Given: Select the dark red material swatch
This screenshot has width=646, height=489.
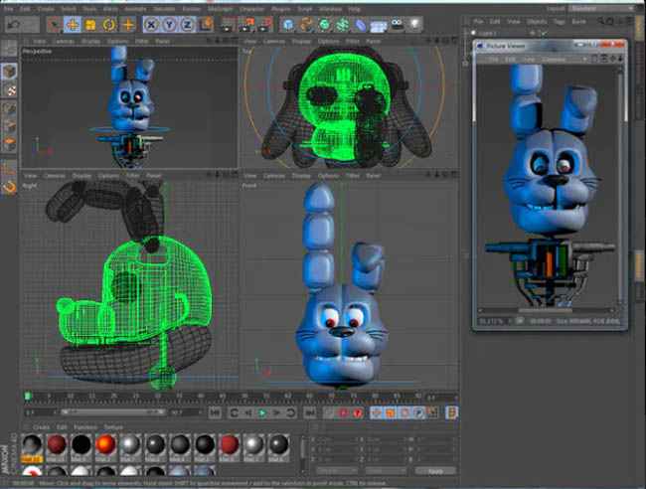Looking at the screenshot, I should (57, 446).
